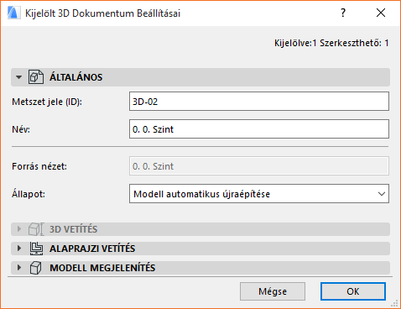Open context help with question mark
This screenshot has height=309, width=401.
pyautogui.click(x=343, y=13)
